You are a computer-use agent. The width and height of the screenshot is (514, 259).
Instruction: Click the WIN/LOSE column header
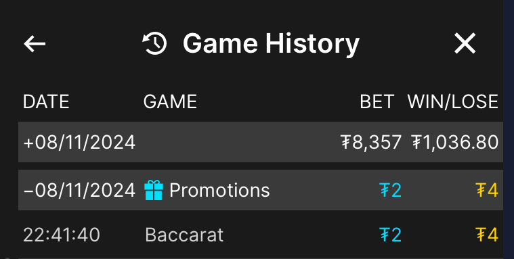click(452, 101)
